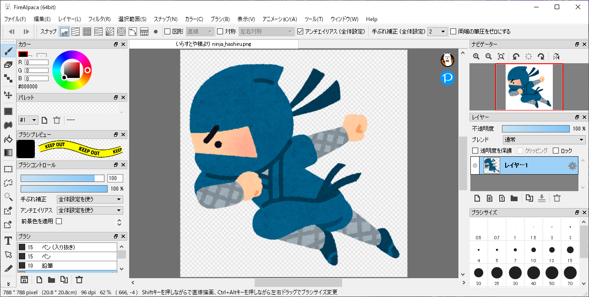Open the layer blend mode dropdown
Screen dimensions: 589x297
coord(544,140)
